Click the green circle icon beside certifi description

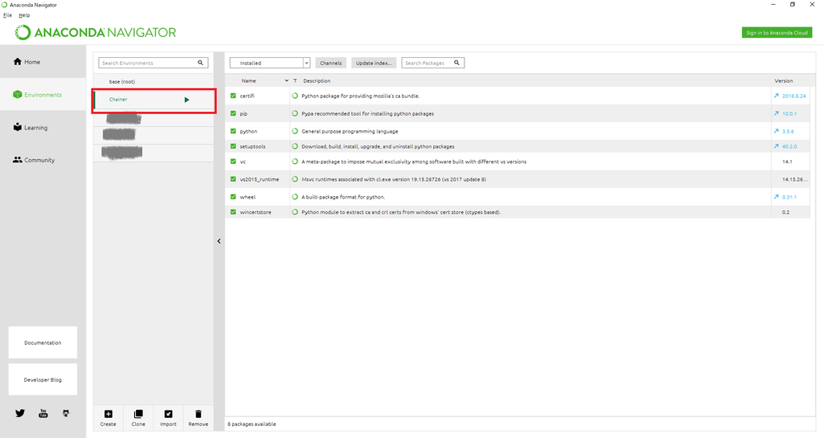coord(295,96)
